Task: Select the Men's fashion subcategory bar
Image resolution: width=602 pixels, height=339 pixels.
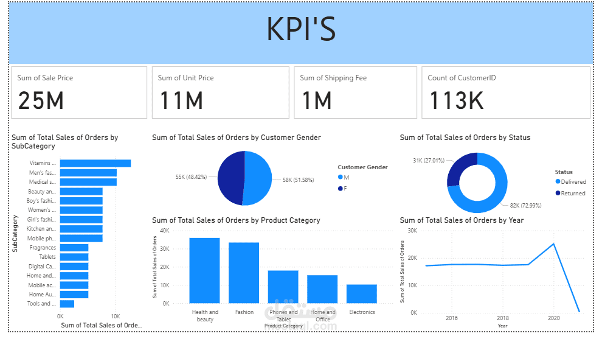Action: 88,173
